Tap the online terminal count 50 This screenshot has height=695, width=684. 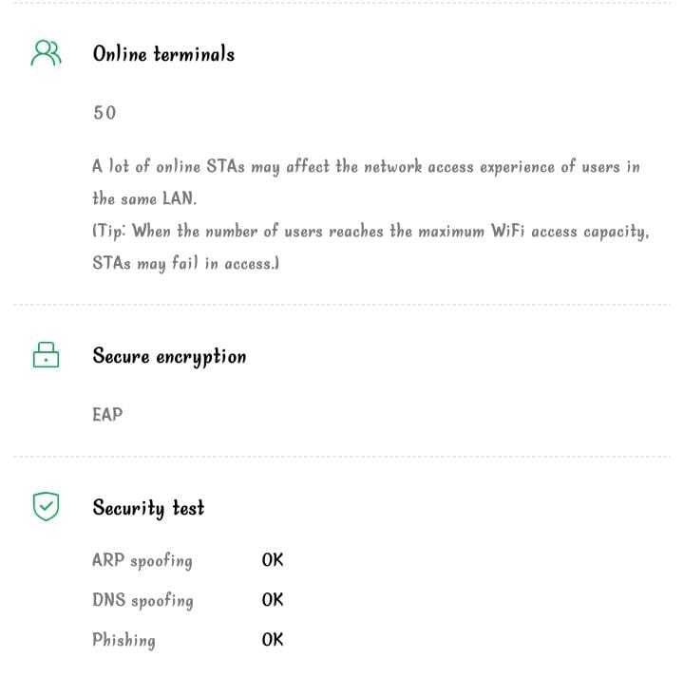tap(104, 113)
